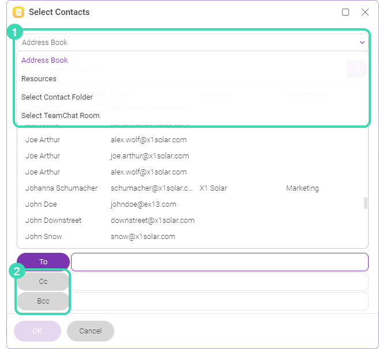Image resolution: width=379 pixels, height=349 pixels.
Task: Focus the Bcc recipients input field
Action: click(x=220, y=301)
